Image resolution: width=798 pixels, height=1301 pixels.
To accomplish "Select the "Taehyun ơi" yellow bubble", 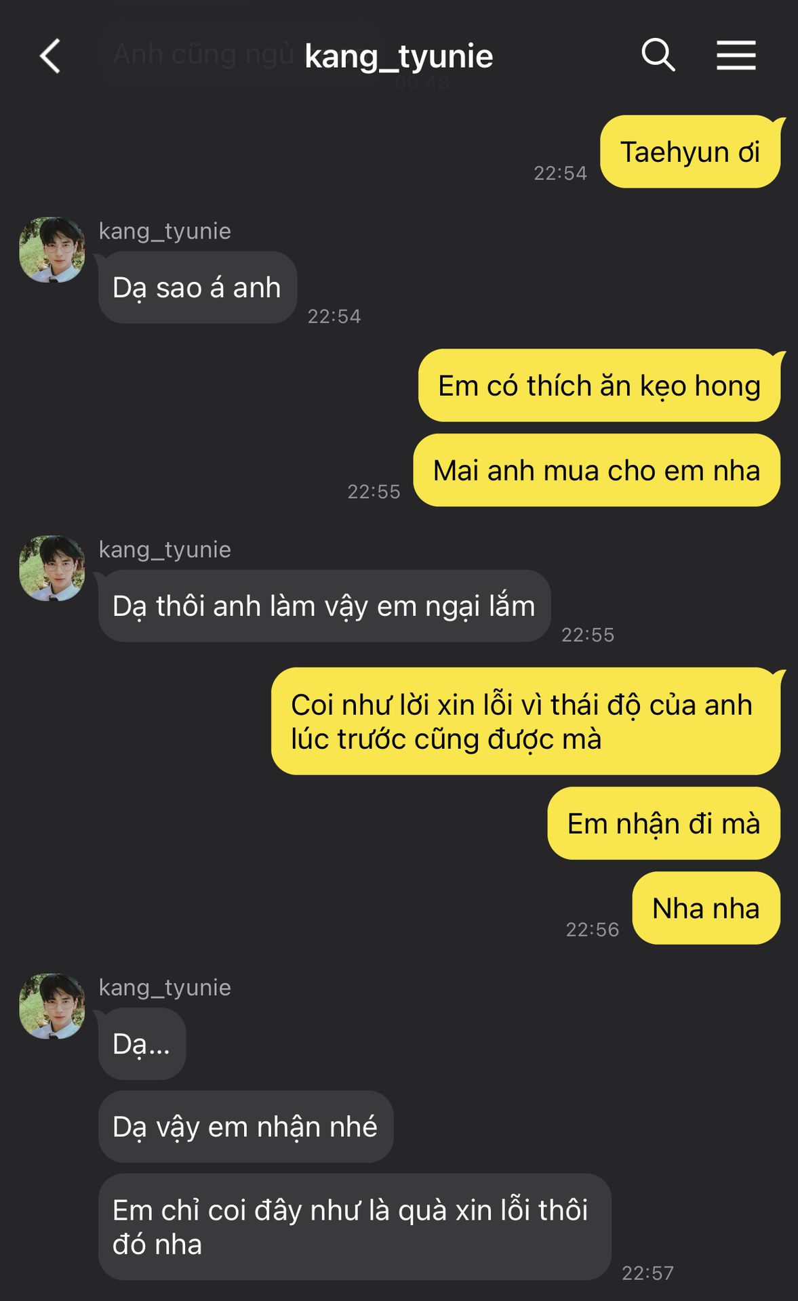I will click(690, 152).
